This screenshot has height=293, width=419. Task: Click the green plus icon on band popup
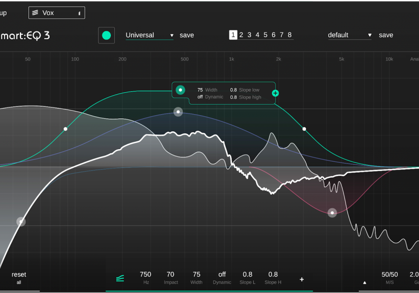click(x=275, y=93)
